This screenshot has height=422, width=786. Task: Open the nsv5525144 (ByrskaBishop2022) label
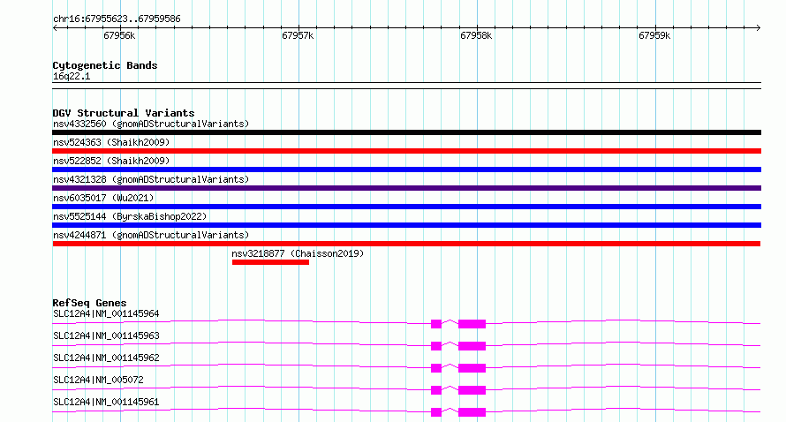pos(130,216)
